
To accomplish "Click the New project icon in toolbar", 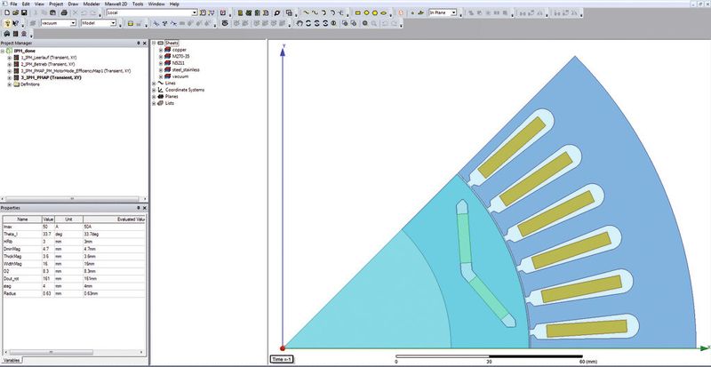I will [x=5, y=14].
